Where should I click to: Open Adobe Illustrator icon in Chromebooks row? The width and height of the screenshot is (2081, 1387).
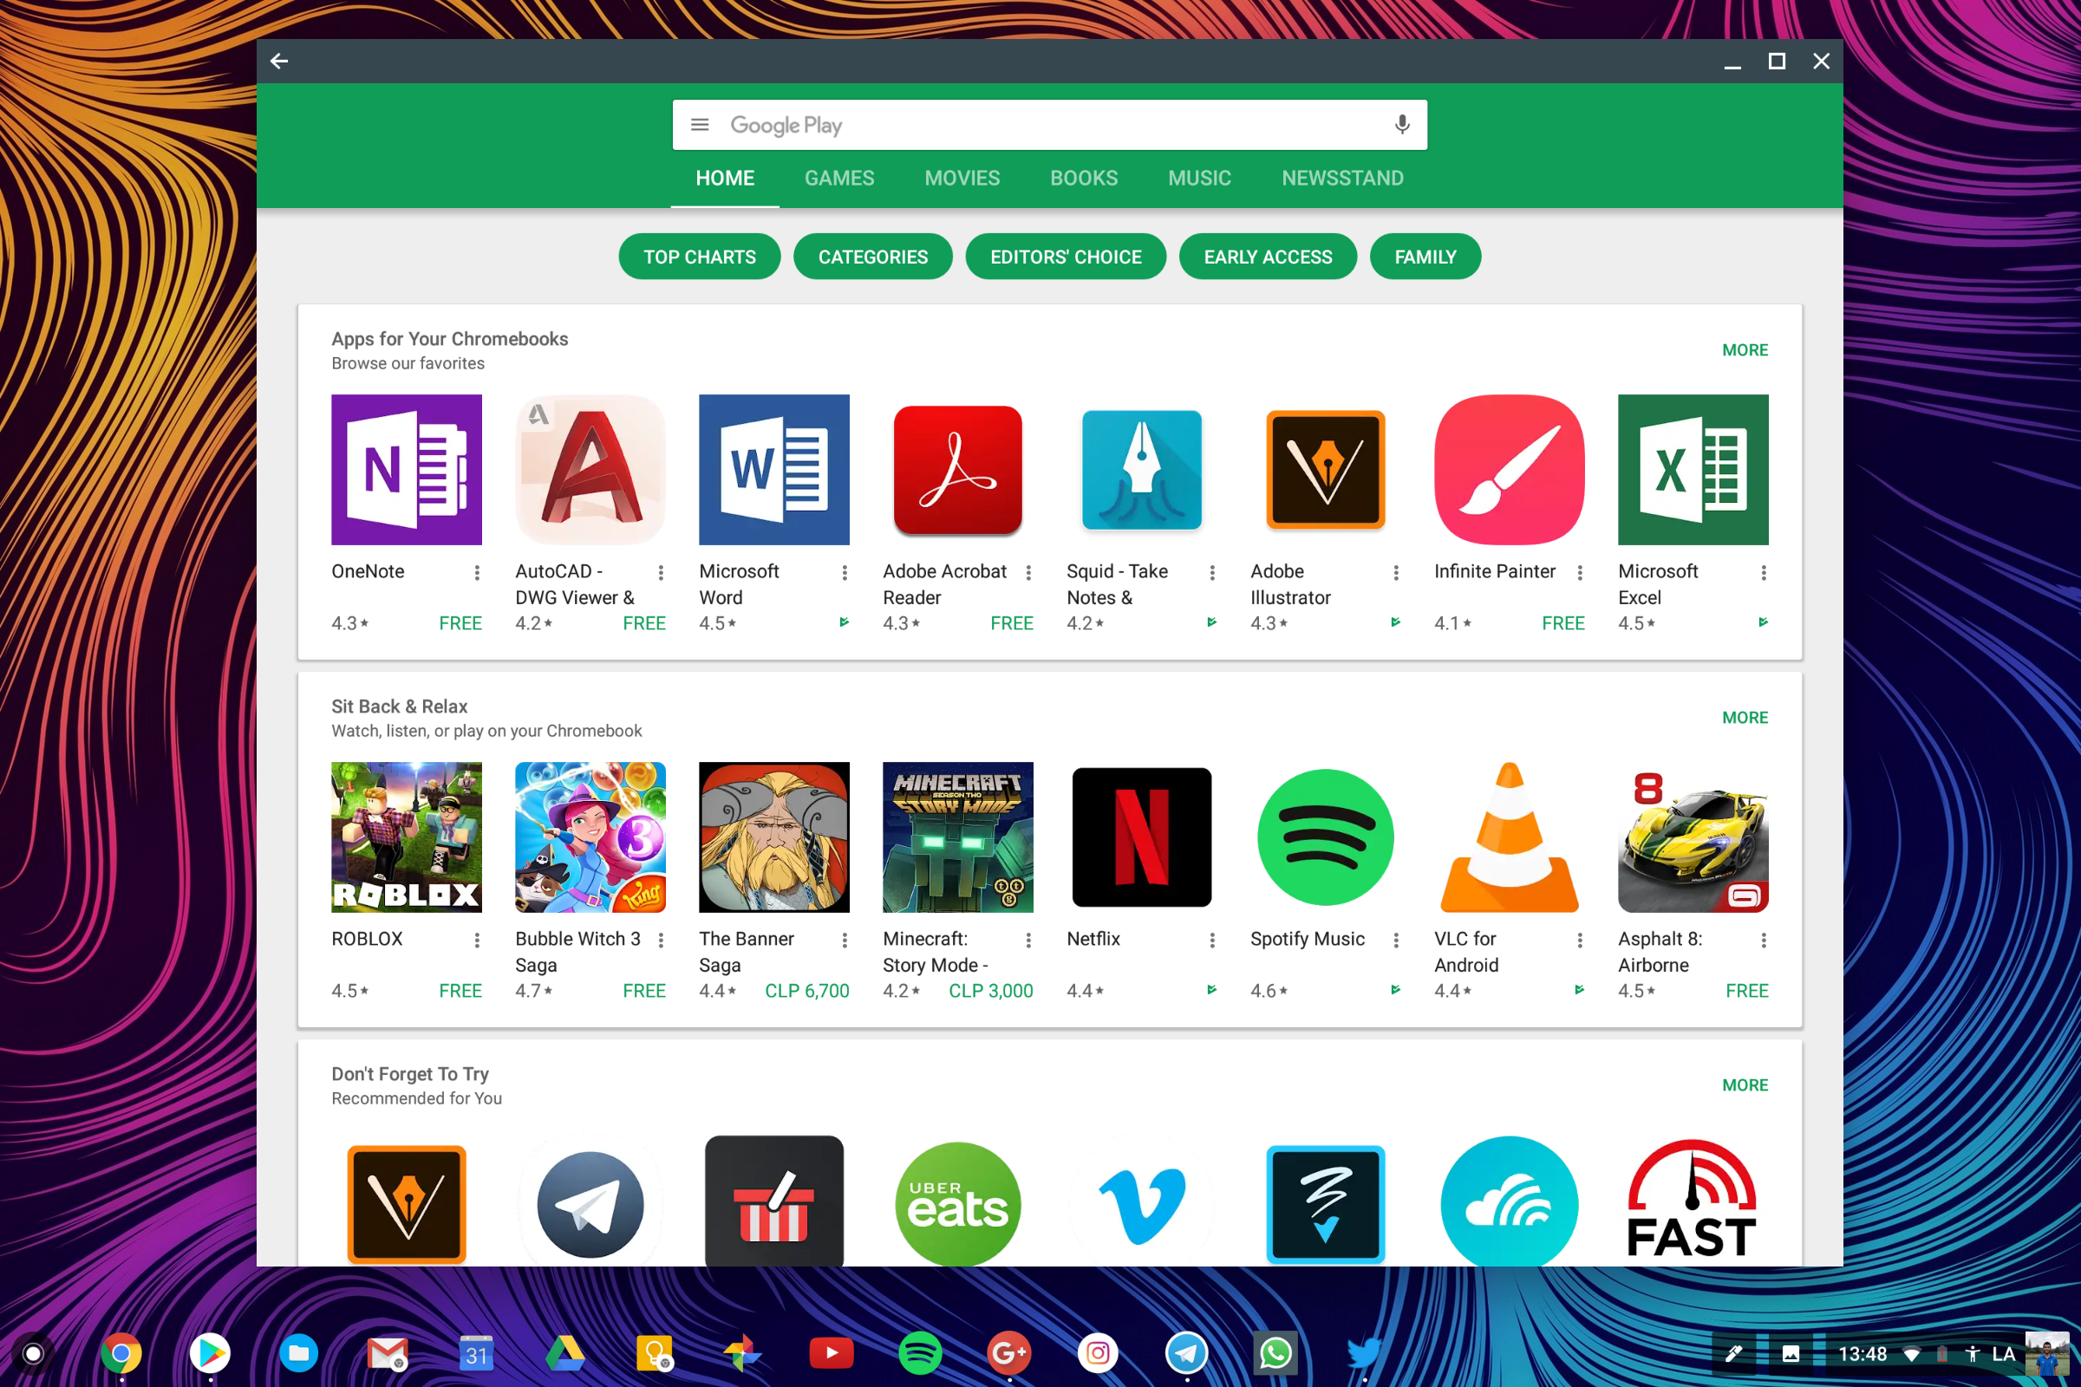pos(1326,470)
